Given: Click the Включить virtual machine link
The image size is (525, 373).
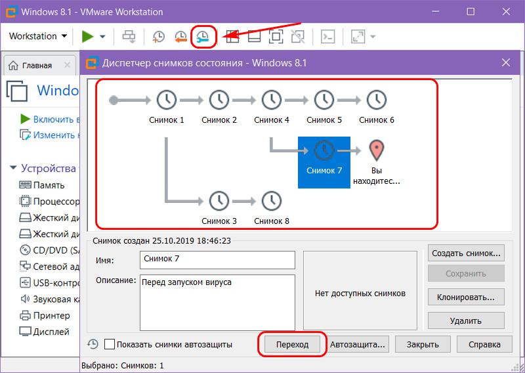Looking at the screenshot, I should 50,119.
